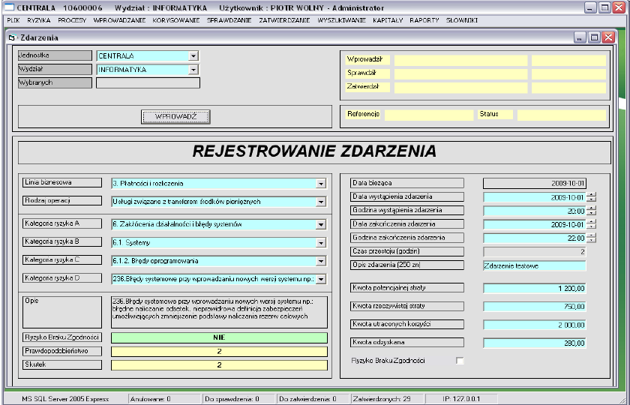Expand the Kategoria ryzyka C dropdown
Image resolution: width=630 pixels, height=405 pixels.
point(321,261)
